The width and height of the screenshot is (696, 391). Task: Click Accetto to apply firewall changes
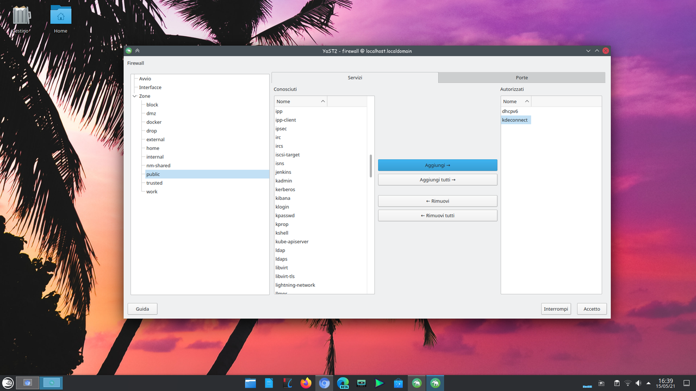click(592, 308)
